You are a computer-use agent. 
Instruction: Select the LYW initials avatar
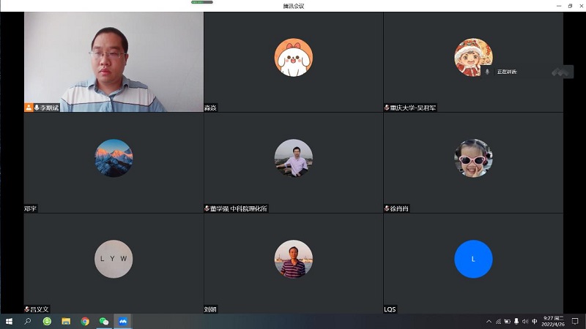[114, 259]
